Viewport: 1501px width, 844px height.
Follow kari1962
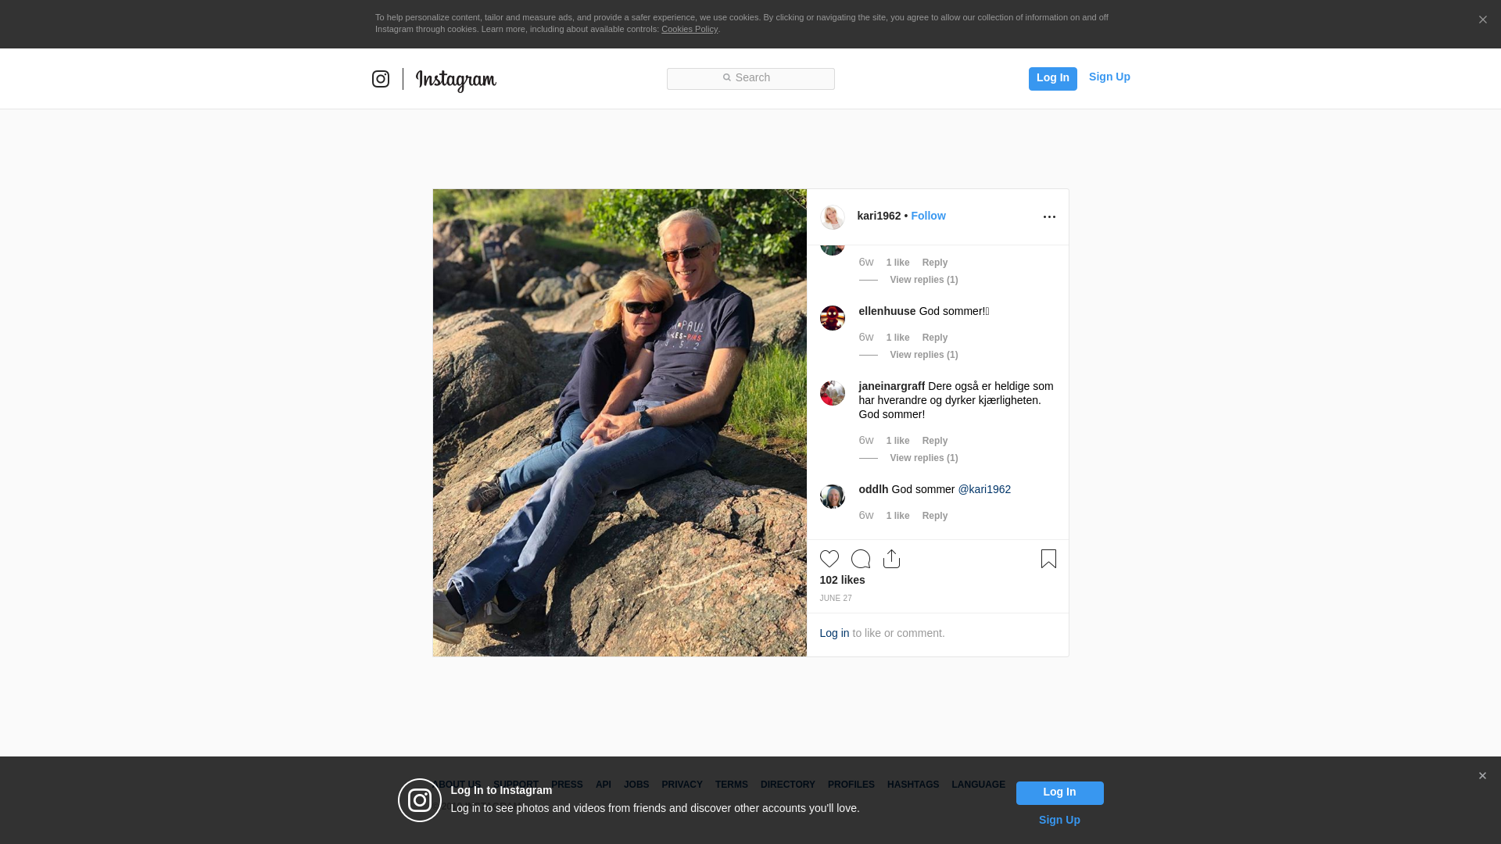(928, 216)
